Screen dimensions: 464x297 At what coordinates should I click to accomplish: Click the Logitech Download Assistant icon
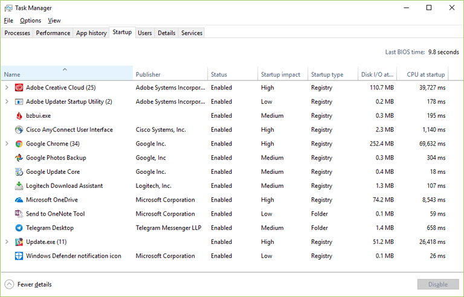pyautogui.click(x=19, y=186)
